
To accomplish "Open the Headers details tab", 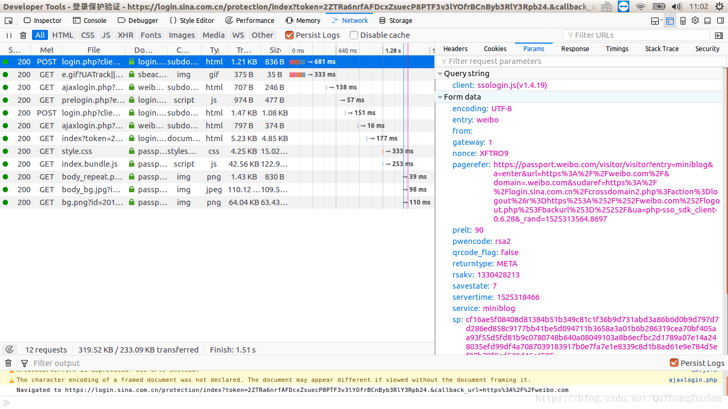I will [455, 48].
